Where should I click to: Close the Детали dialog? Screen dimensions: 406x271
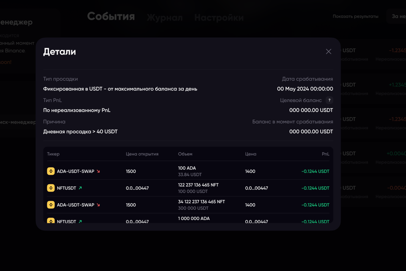coord(329,51)
